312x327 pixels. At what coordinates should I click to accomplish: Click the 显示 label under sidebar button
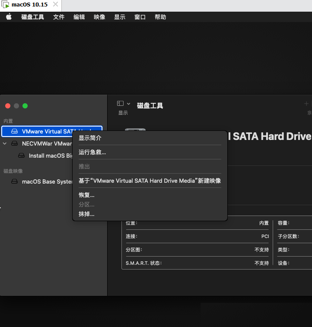(123, 113)
